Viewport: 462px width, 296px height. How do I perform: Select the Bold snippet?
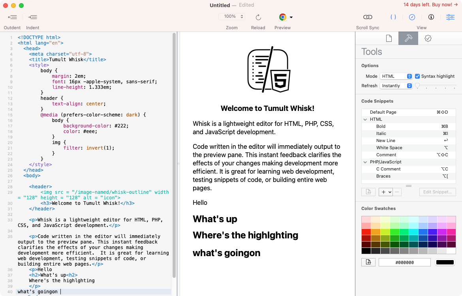pyautogui.click(x=409, y=126)
